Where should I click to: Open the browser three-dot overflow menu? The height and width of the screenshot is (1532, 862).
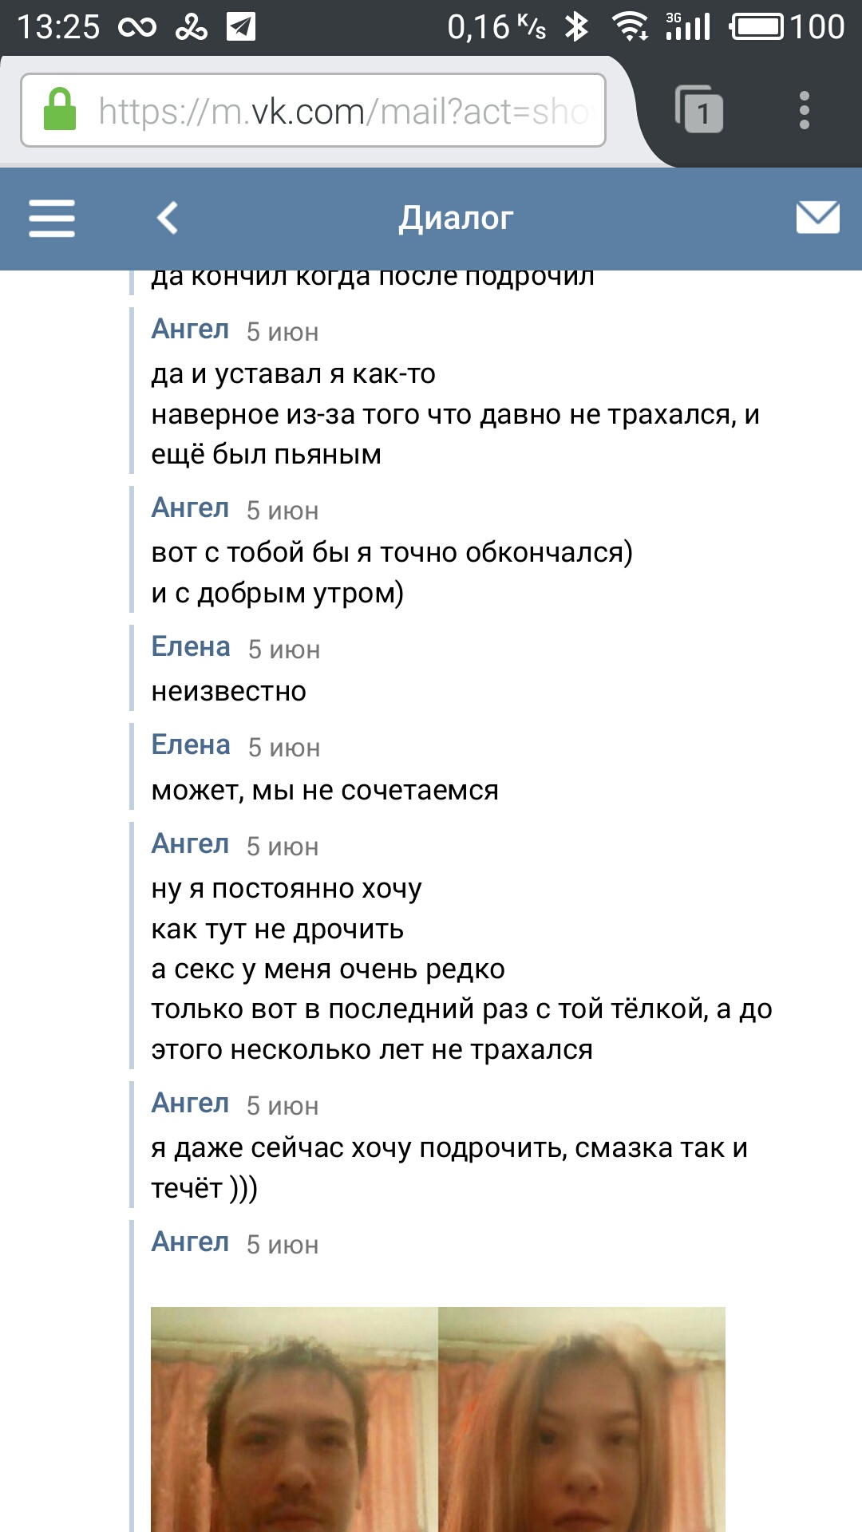coord(805,110)
